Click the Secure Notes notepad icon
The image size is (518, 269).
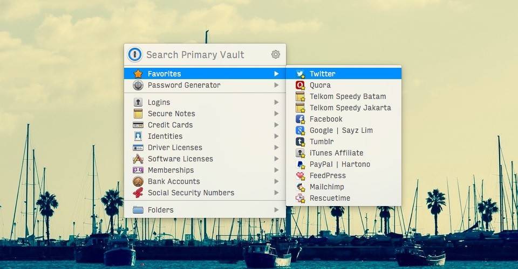coord(138,114)
